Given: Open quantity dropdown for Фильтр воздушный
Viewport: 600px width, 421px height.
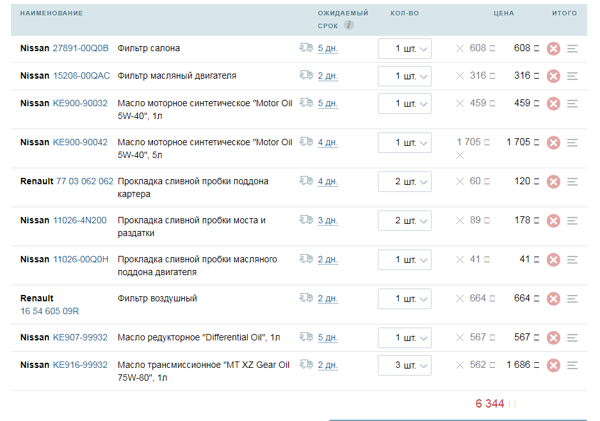Looking at the screenshot, I should click(405, 299).
